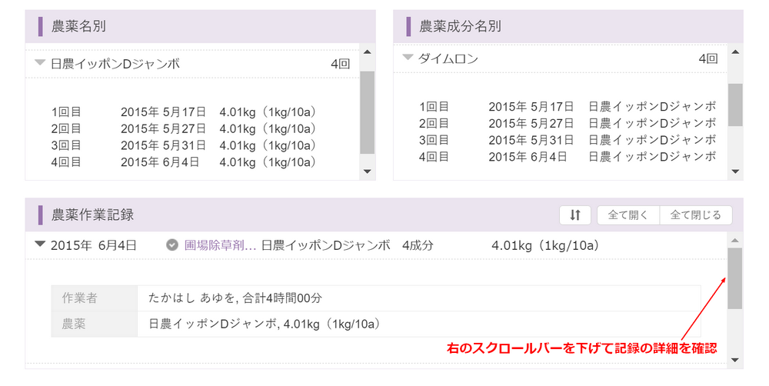
Task: Click the 農薬成分名別 scrollbar thumb
Action: tap(735, 103)
